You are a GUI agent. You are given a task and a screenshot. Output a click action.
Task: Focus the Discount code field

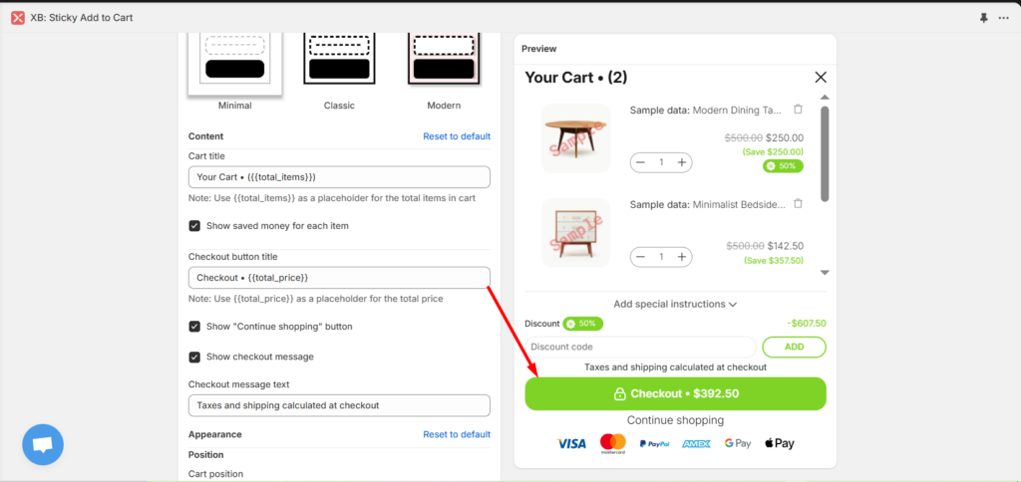[x=640, y=347]
